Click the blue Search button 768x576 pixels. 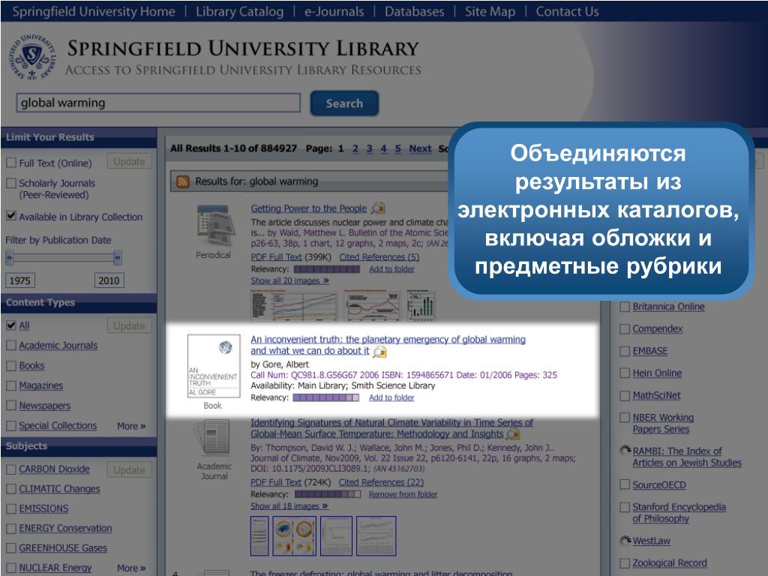pos(344,103)
